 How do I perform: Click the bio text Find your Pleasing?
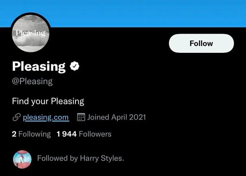[x=48, y=101]
